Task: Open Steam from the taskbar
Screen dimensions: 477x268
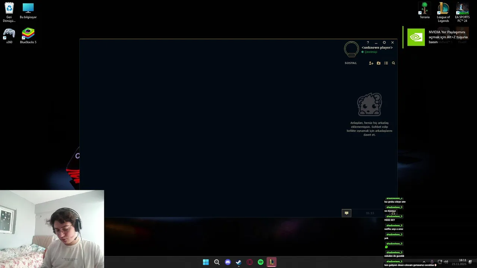Action: pos(238,262)
